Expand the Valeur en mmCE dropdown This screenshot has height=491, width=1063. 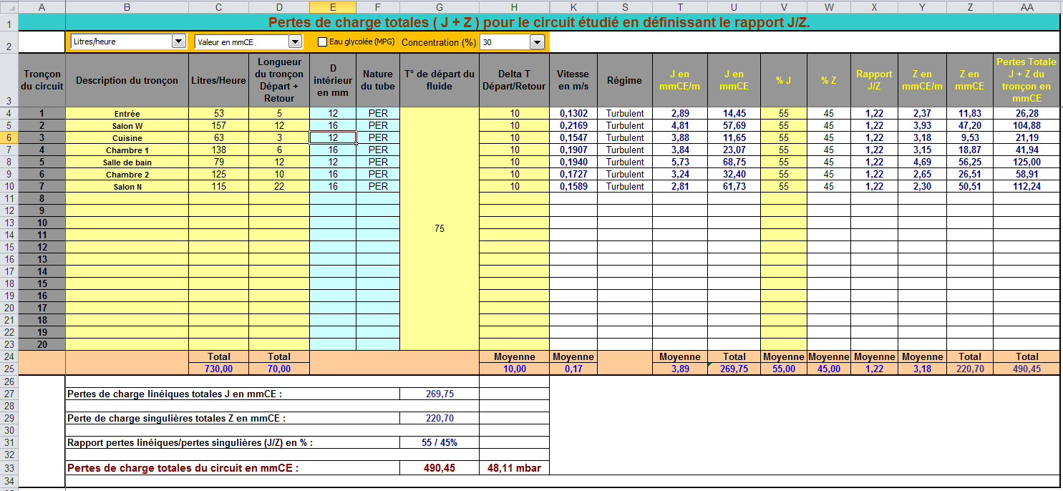point(294,42)
